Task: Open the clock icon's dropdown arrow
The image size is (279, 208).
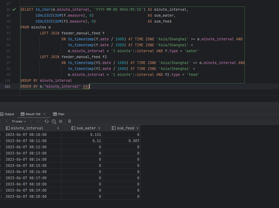Action: (x=56, y=124)
